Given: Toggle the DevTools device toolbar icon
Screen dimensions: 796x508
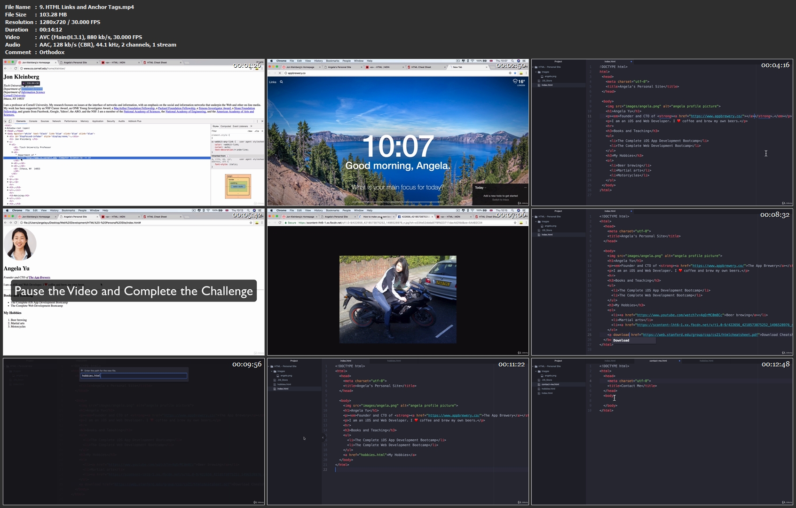Looking at the screenshot, I should coord(10,121).
